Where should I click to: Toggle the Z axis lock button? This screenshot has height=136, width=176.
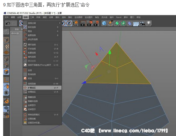coord(69,23)
